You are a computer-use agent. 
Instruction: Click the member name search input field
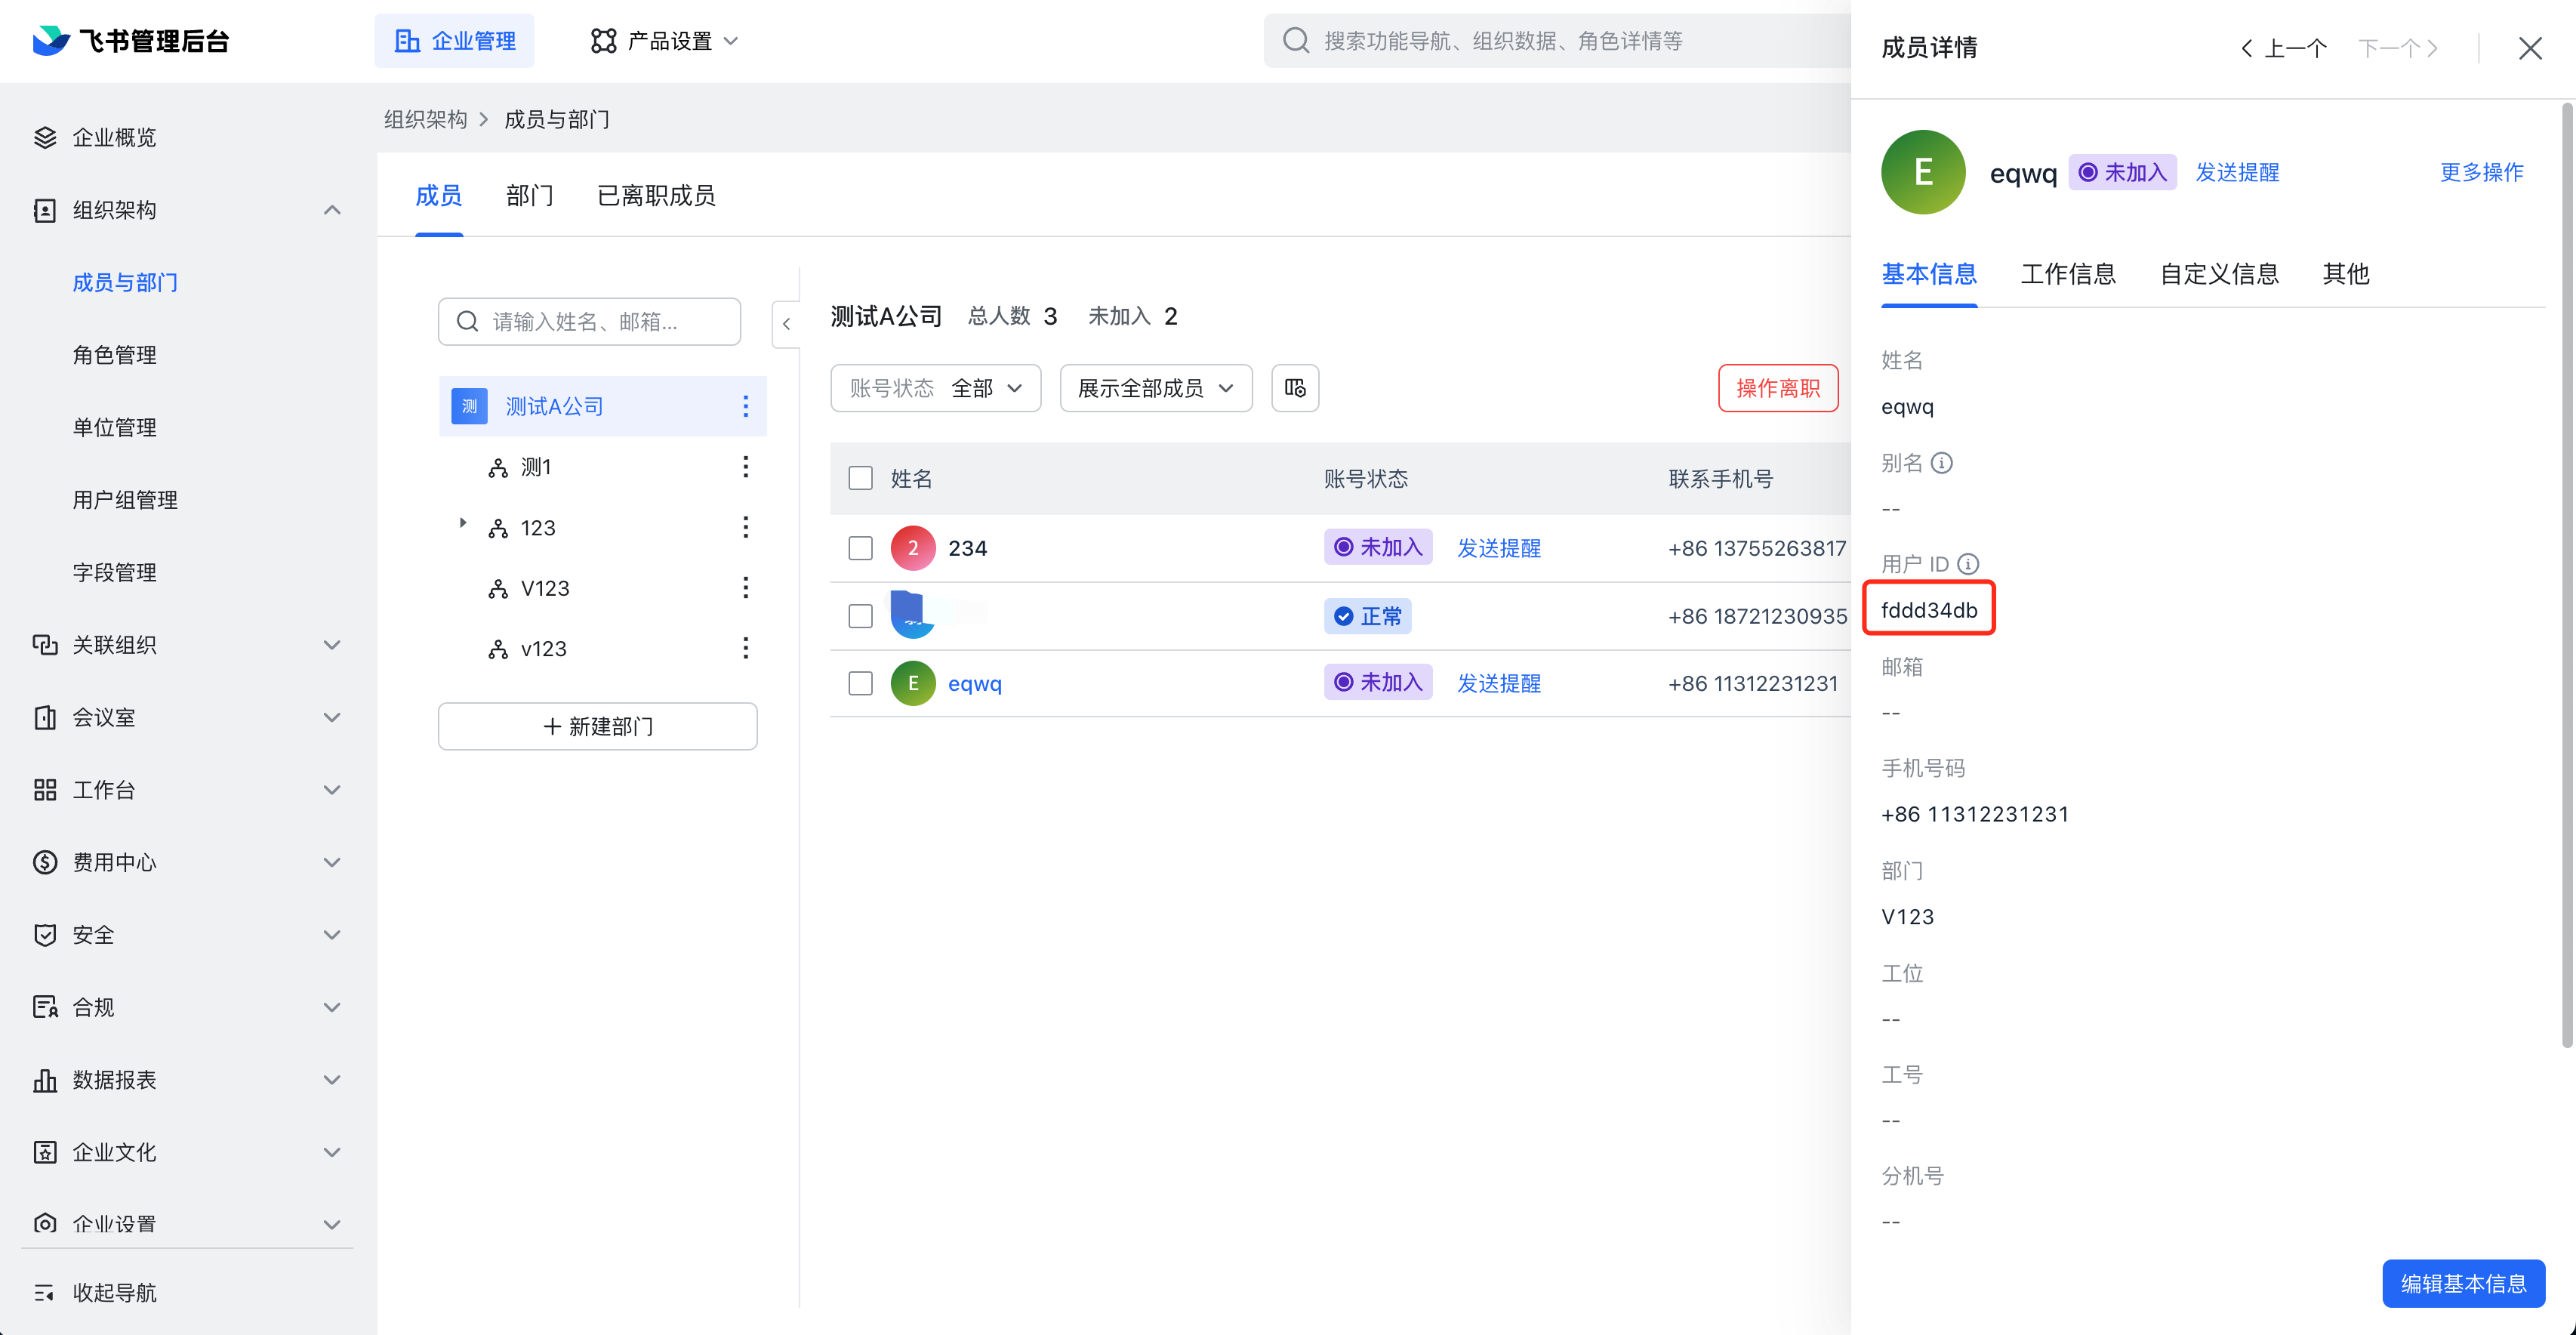click(589, 321)
